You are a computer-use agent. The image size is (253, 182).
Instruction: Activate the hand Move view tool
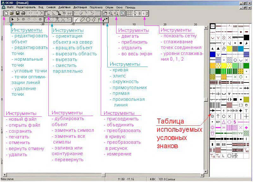pyautogui.click(x=105, y=13)
